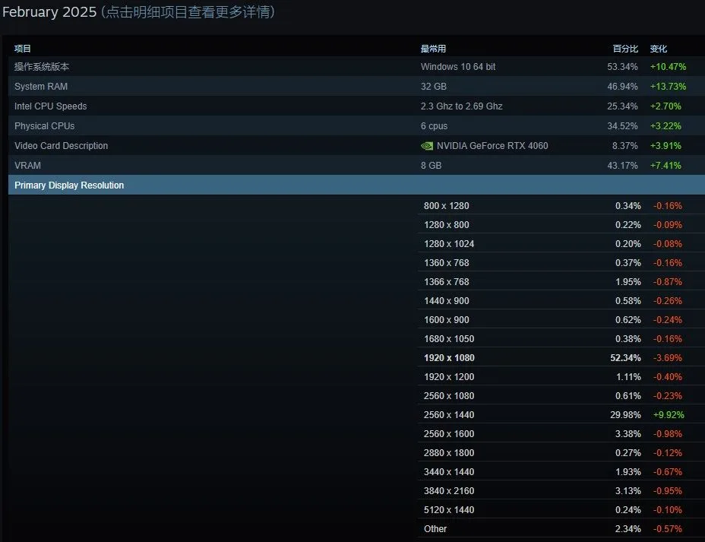Click the 最常用 column header
The width and height of the screenshot is (705, 542).
tap(433, 49)
